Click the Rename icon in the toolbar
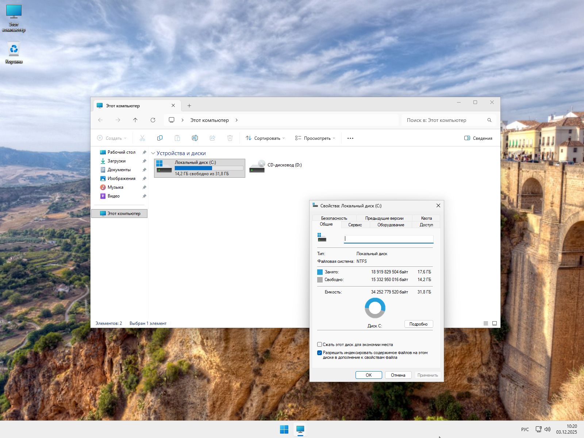This screenshot has height=438, width=584. coord(195,138)
